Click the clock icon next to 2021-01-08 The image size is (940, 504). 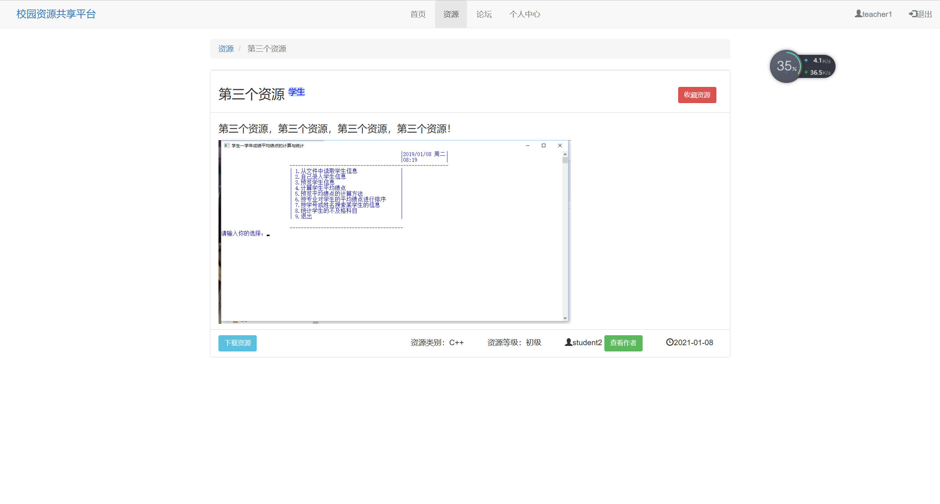pyautogui.click(x=670, y=342)
